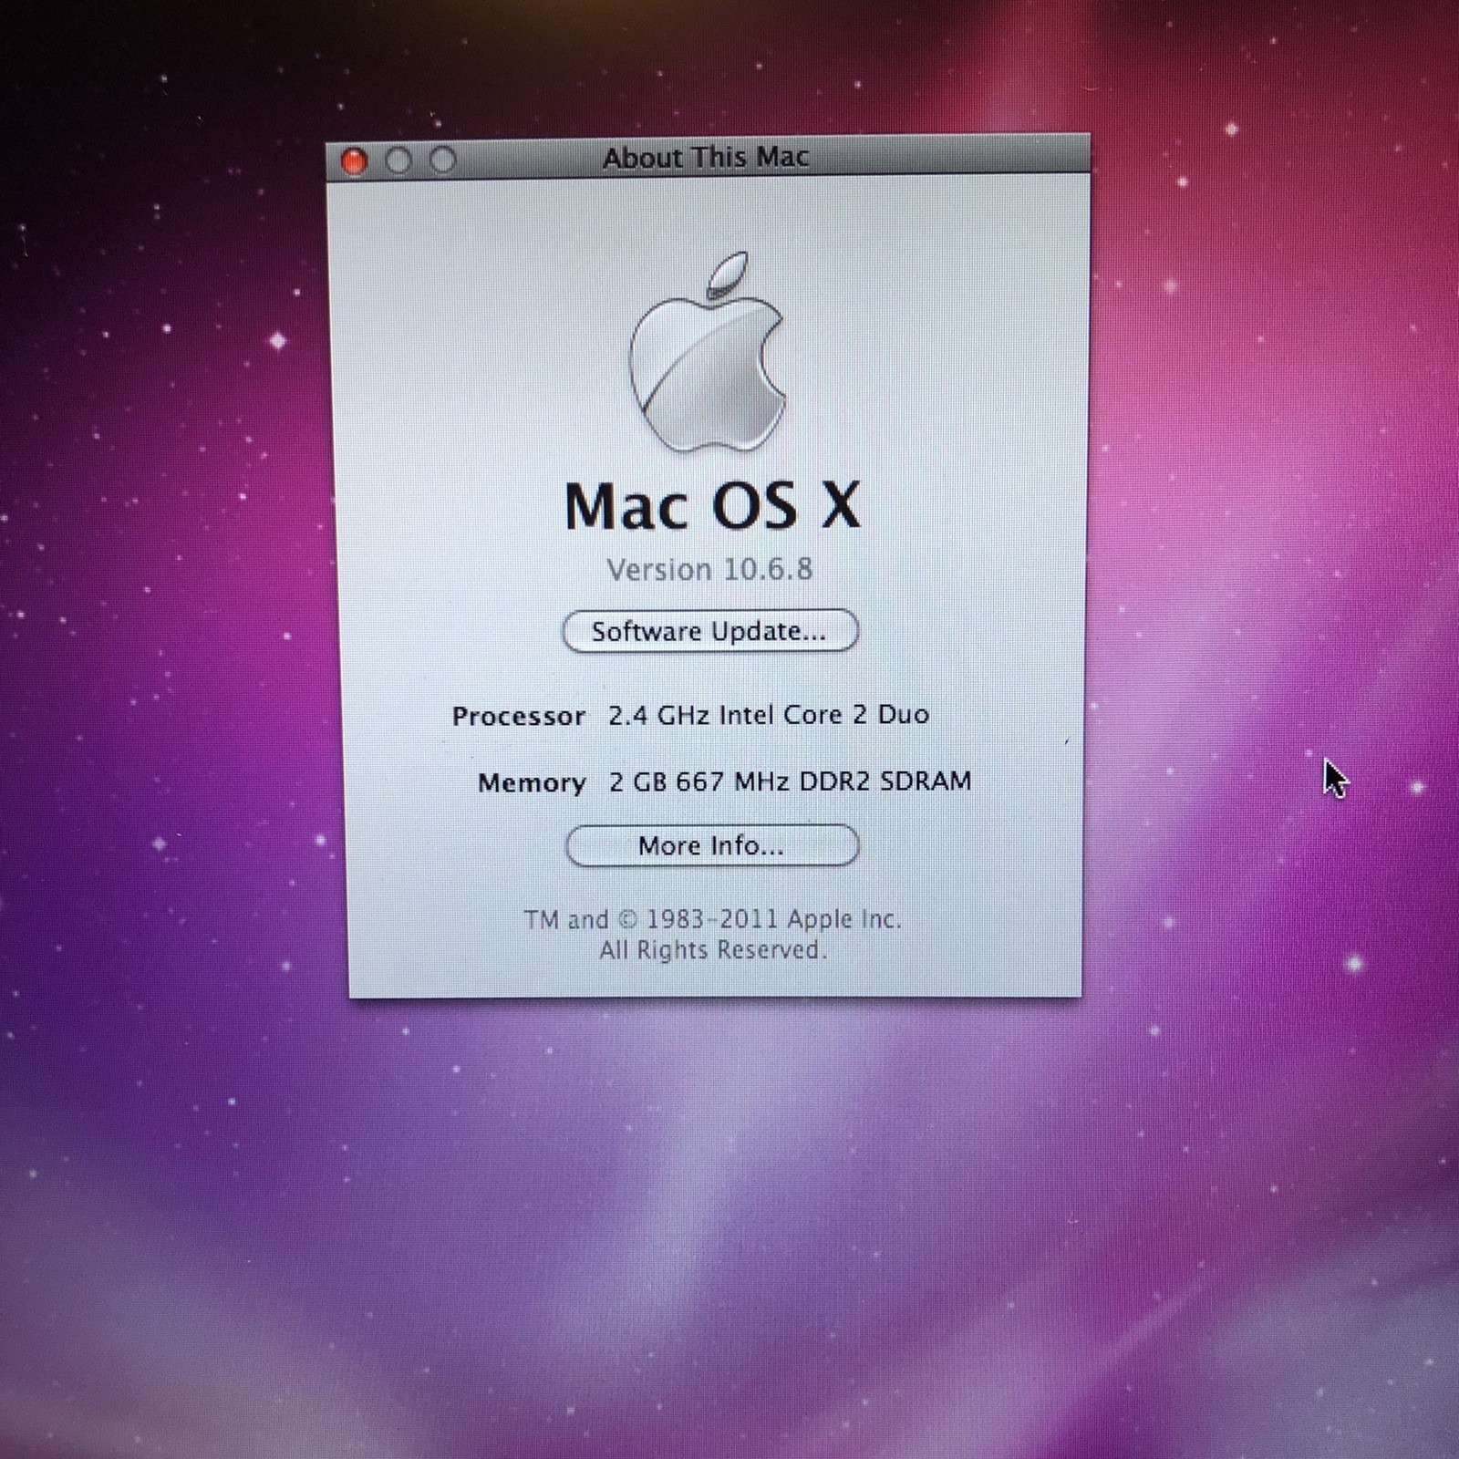Click the Processor label

[x=519, y=717]
